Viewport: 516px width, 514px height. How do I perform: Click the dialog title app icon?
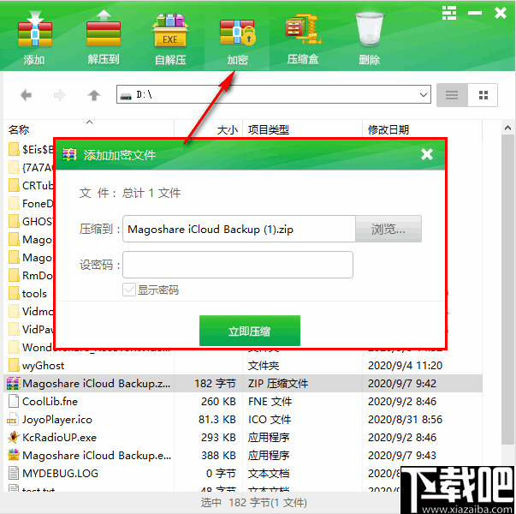(69, 154)
